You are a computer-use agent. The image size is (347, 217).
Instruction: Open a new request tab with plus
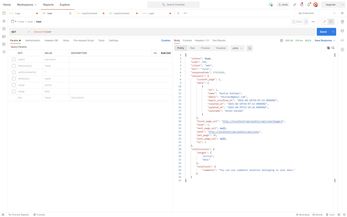pos(178,13)
